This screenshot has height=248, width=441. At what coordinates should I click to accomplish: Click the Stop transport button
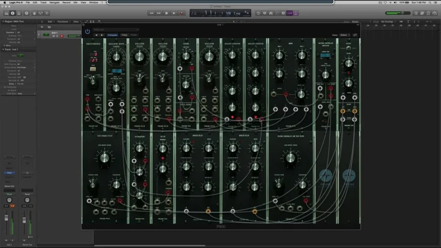(167, 13)
